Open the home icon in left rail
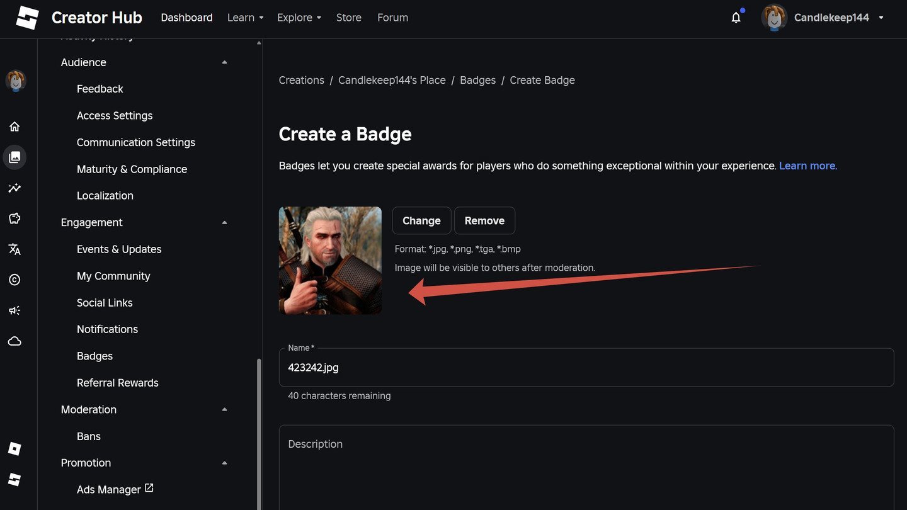Image resolution: width=907 pixels, height=510 pixels. click(14, 127)
